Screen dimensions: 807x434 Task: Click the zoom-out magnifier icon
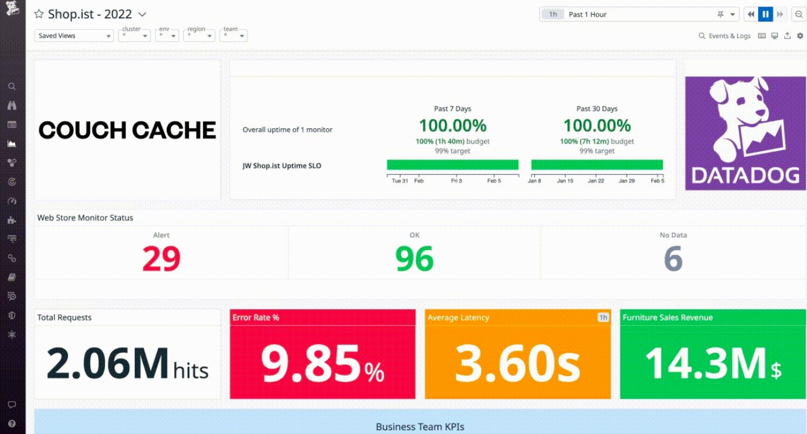[799, 15]
